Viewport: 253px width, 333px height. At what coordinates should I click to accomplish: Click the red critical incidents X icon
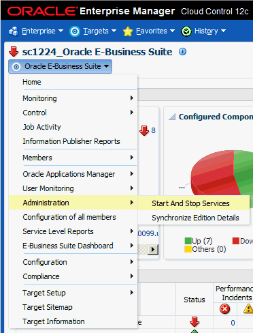(x=224, y=309)
